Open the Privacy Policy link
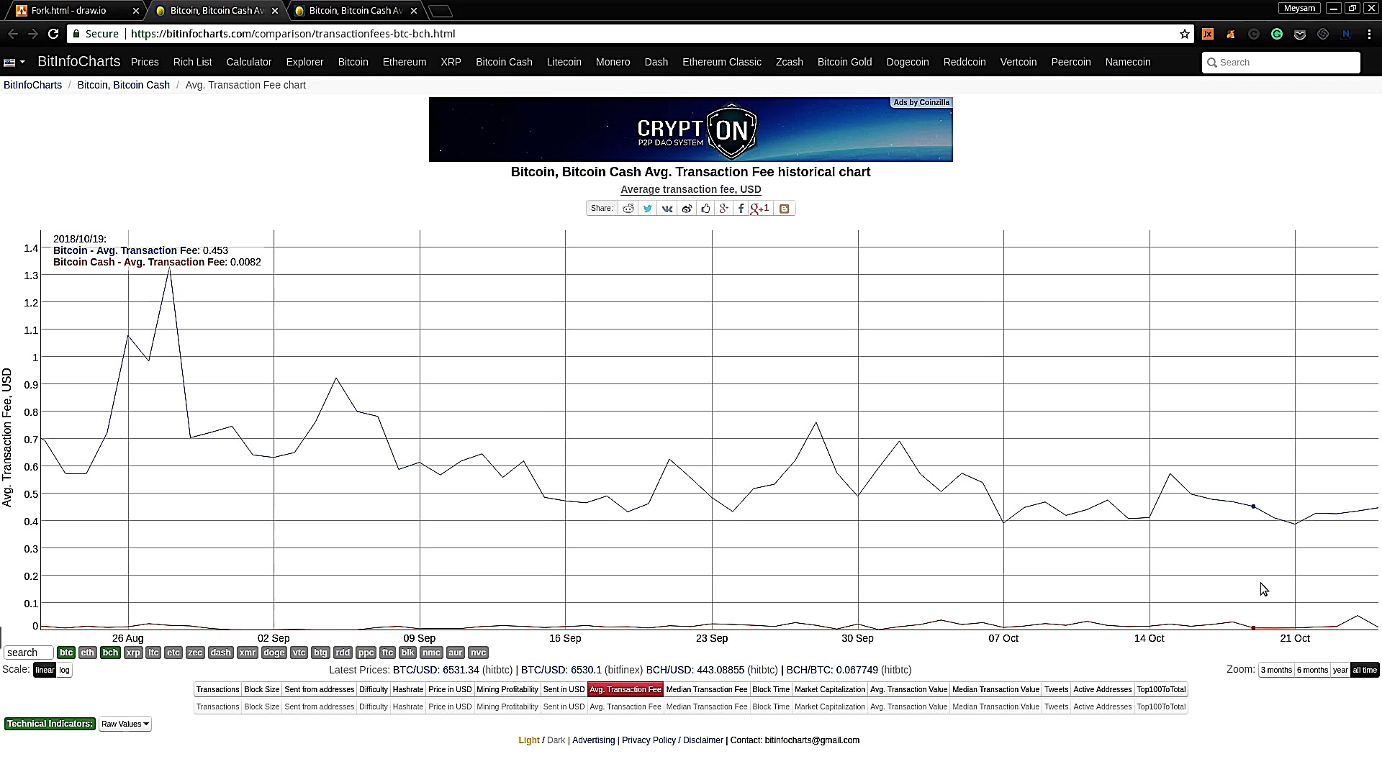This screenshot has width=1382, height=777. pyautogui.click(x=649, y=741)
